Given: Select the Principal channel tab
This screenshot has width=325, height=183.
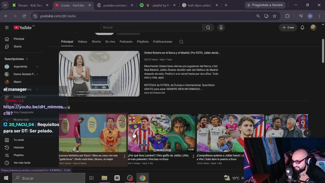Looking at the screenshot, I should 67,42.
